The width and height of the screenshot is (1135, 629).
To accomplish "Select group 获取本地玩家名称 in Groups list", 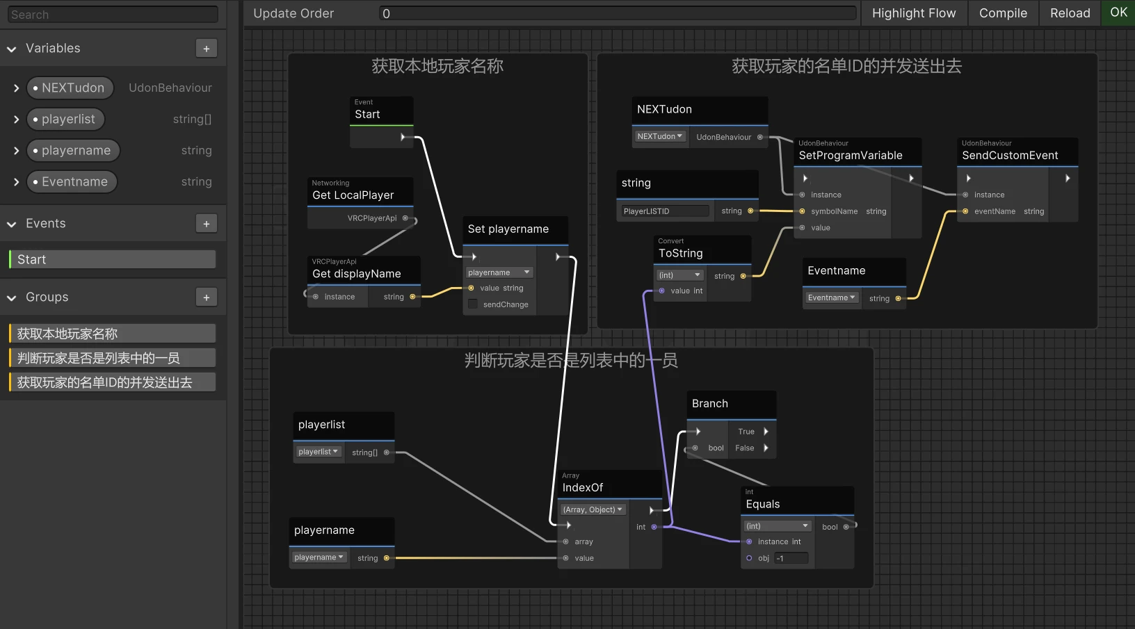I will 112,334.
